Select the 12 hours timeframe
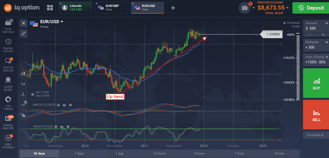 tap(159, 154)
